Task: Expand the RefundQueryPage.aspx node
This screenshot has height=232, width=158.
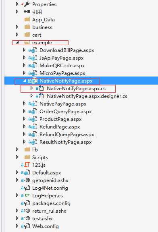Action: pos(24,134)
